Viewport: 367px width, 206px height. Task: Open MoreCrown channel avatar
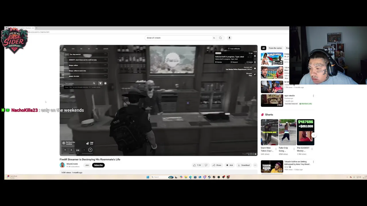[62, 165]
